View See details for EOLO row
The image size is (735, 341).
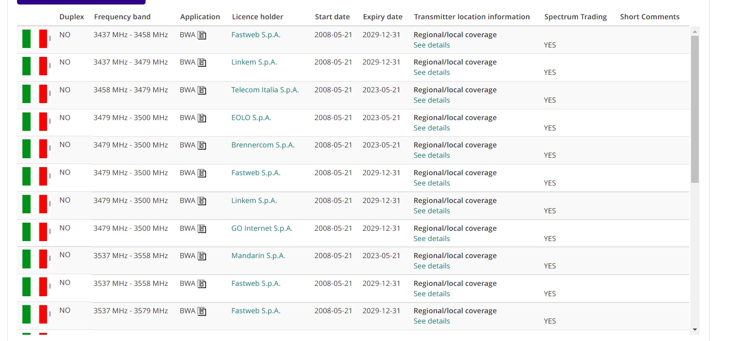point(431,128)
